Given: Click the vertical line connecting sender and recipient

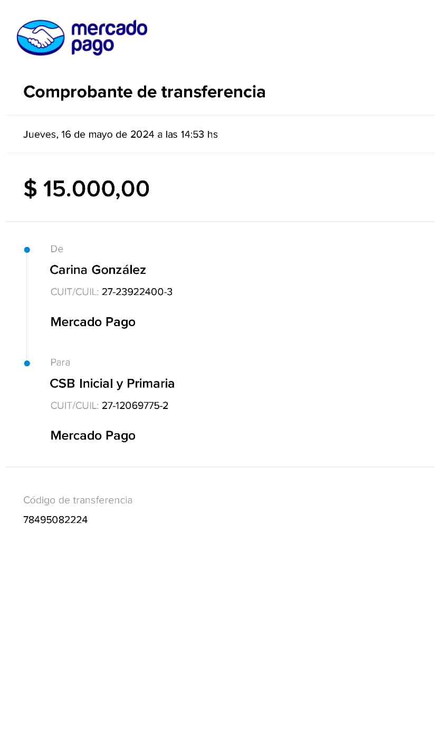Looking at the screenshot, I should click(x=27, y=306).
